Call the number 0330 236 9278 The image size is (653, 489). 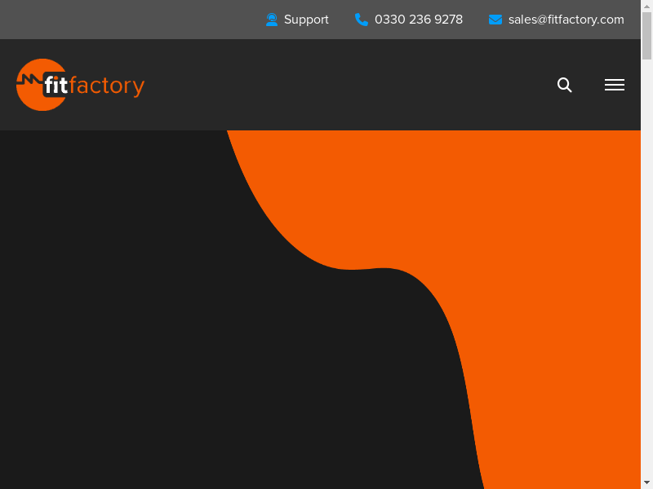coord(418,20)
